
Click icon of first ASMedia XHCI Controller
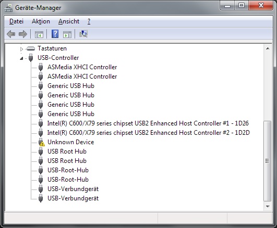tap(41, 67)
